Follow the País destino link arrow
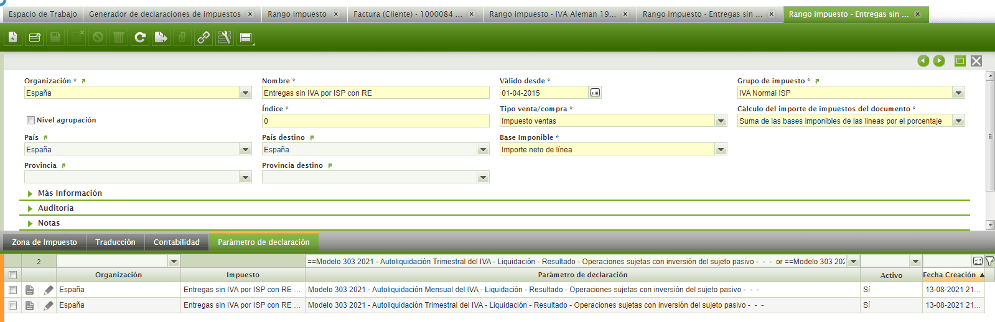The height and width of the screenshot is (322, 995). pyautogui.click(x=312, y=138)
